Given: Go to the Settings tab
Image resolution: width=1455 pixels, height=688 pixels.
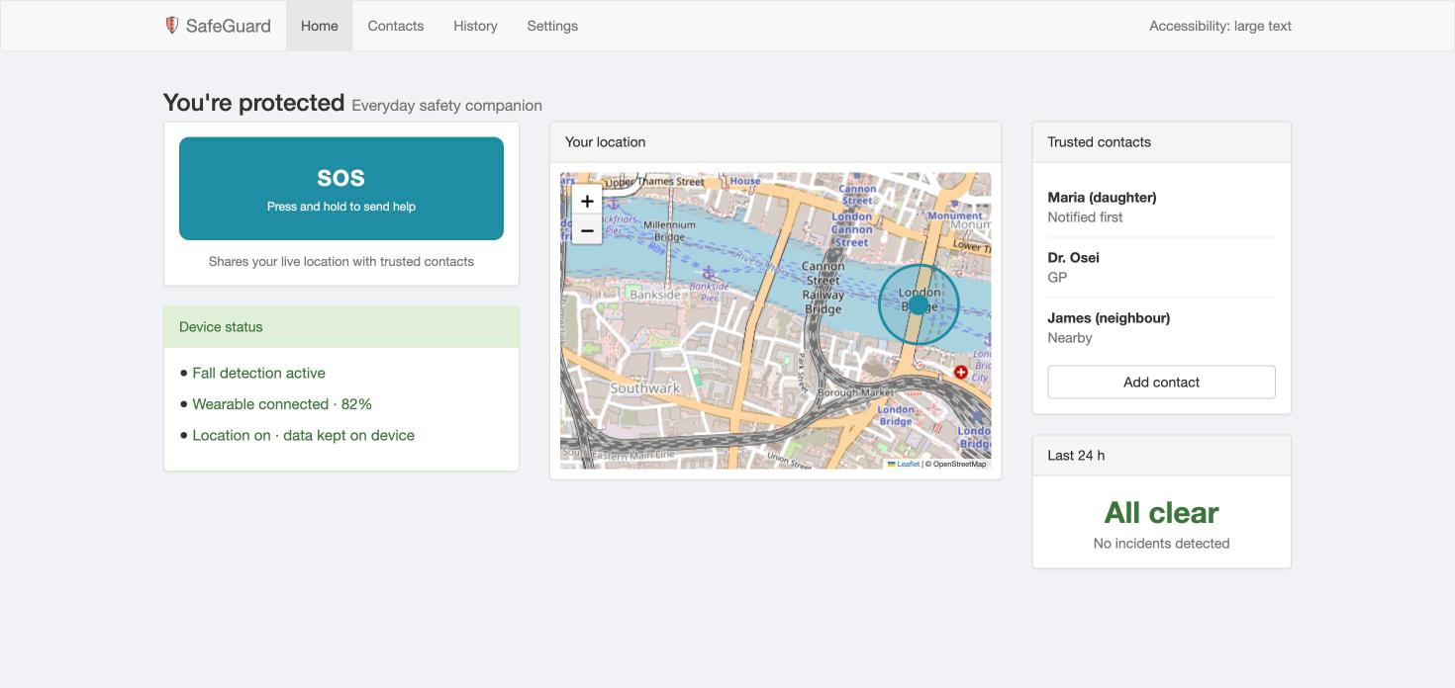Looking at the screenshot, I should [x=552, y=26].
